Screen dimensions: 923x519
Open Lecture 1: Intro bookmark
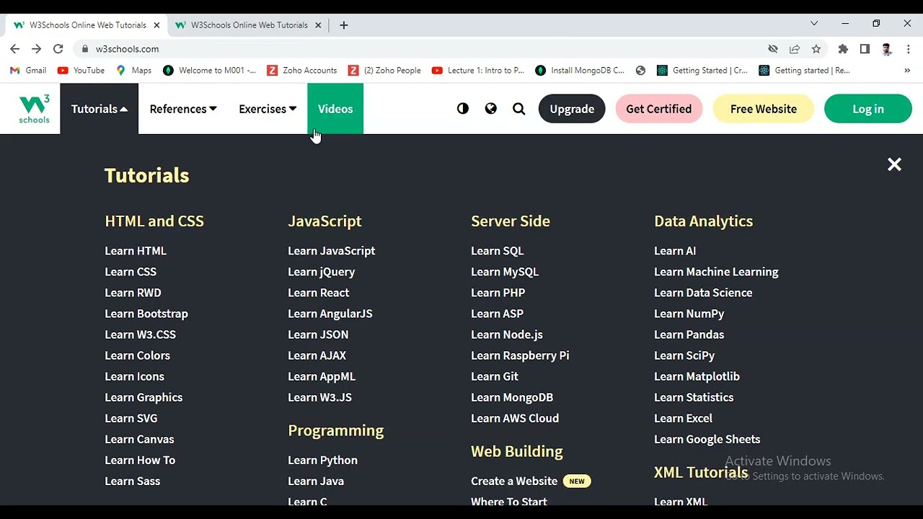coord(478,71)
